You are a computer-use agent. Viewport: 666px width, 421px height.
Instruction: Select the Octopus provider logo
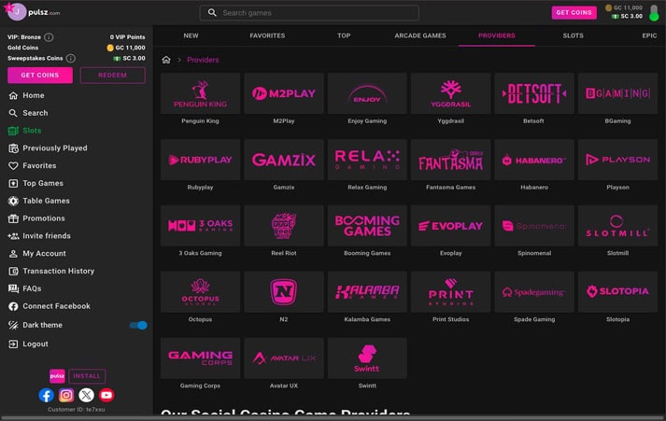tap(200, 292)
